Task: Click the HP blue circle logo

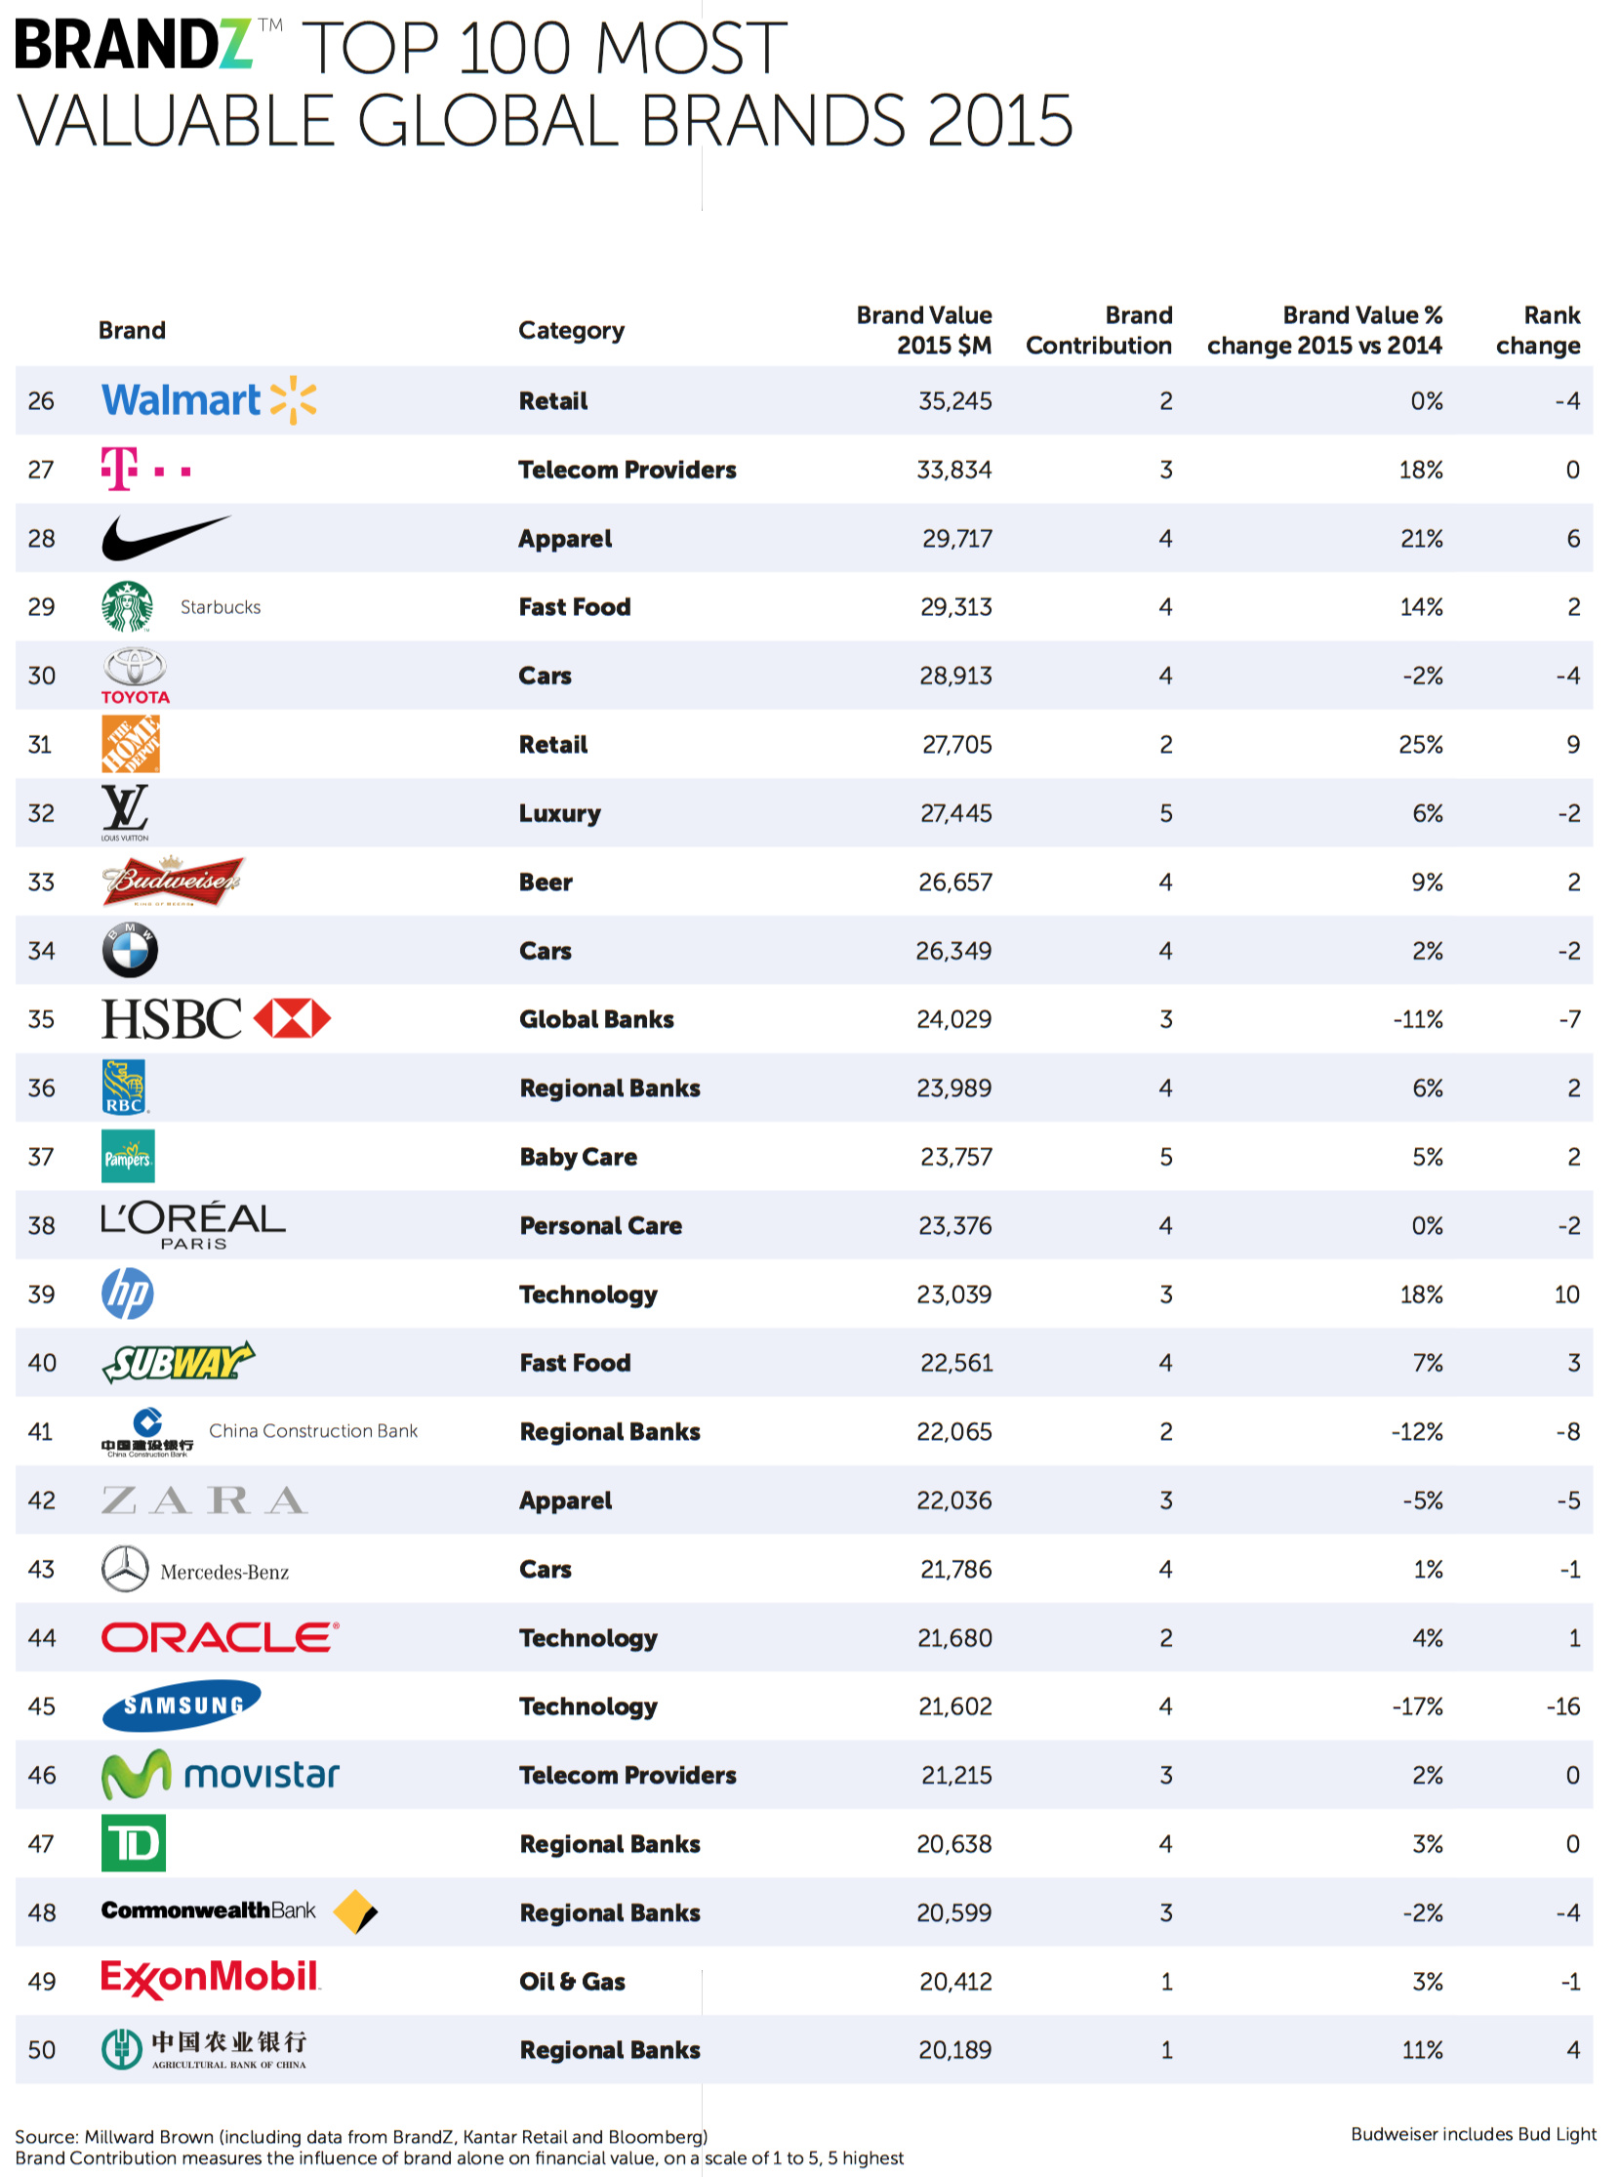Action: click(128, 1294)
